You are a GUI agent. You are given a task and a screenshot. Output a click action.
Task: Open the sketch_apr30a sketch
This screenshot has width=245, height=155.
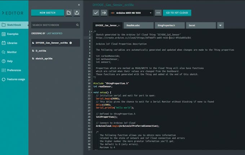44,58
